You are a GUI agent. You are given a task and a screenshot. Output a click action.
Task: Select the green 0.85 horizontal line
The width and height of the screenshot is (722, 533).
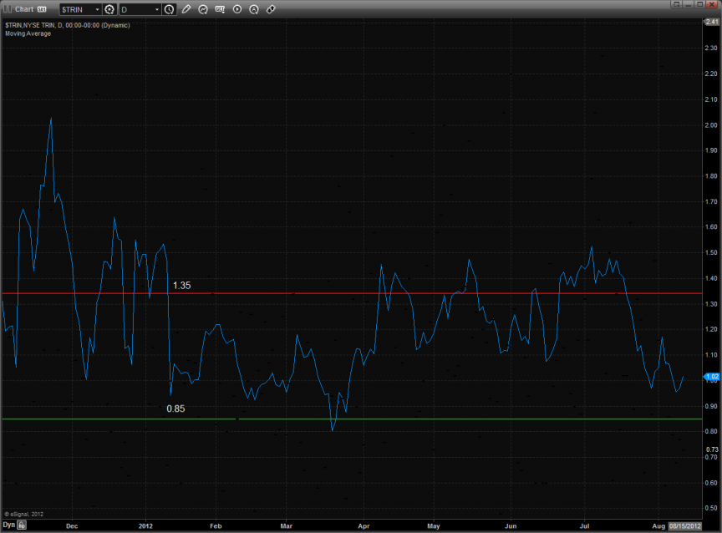coord(418,419)
